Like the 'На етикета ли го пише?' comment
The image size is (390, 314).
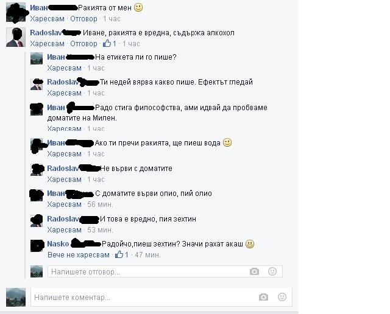(x=65, y=68)
